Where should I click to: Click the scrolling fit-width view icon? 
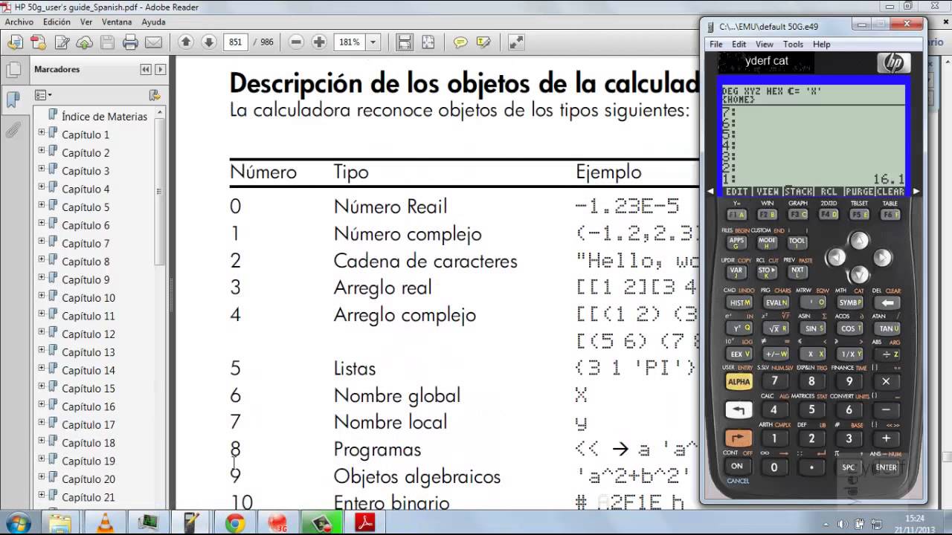404,42
